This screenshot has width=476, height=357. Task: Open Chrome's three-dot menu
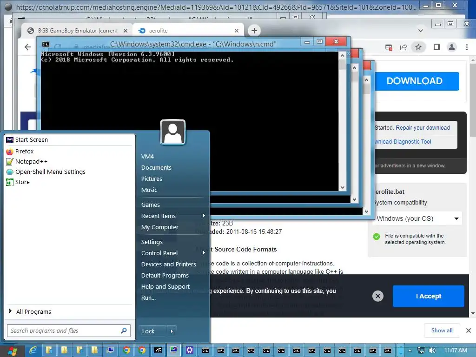tap(467, 47)
